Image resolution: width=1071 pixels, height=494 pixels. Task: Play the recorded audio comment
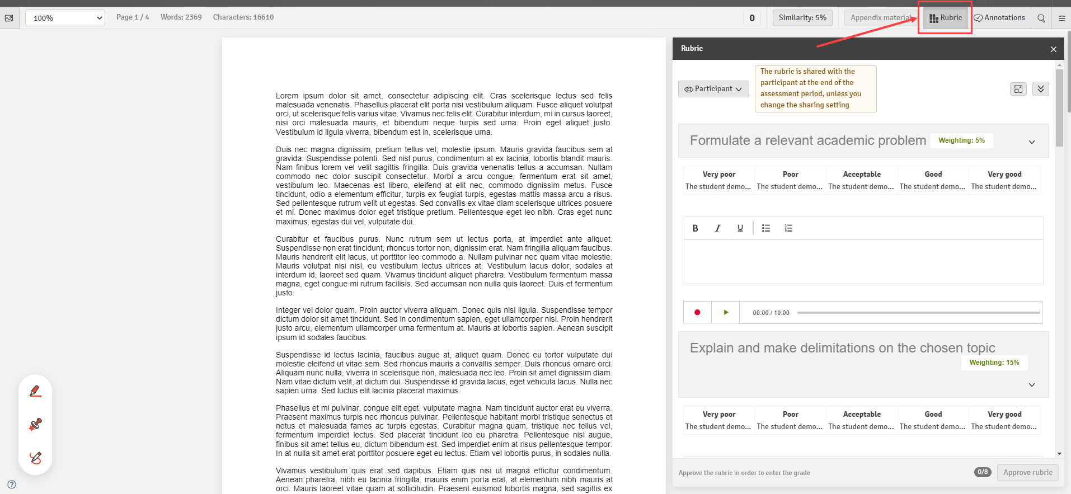(x=726, y=313)
